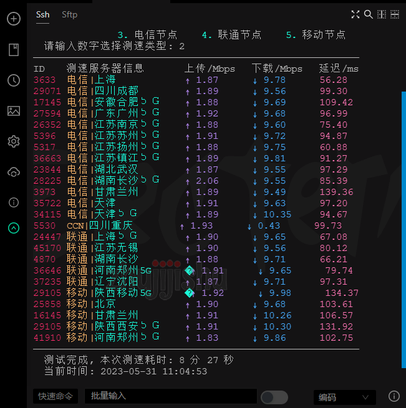406x408 pixels.
Task: Click the cloud sync icon
Action: tap(14, 173)
